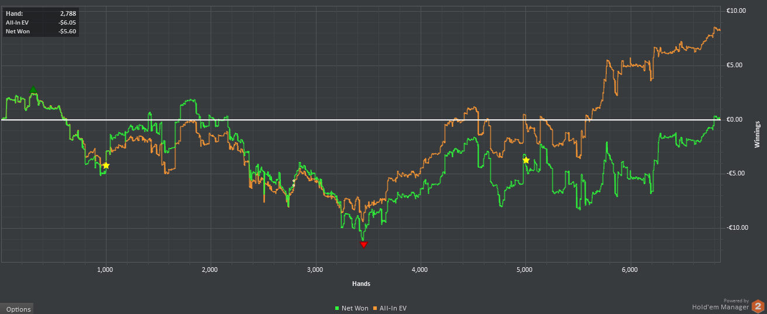This screenshot has height=314, width=767.
Task: Click the Hold'em Manager 2 logo icon
Action: tap(758, 306)
